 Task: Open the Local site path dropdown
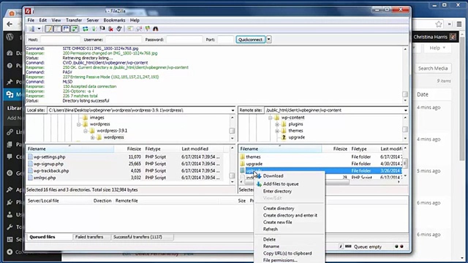click(x=233, y=110)
